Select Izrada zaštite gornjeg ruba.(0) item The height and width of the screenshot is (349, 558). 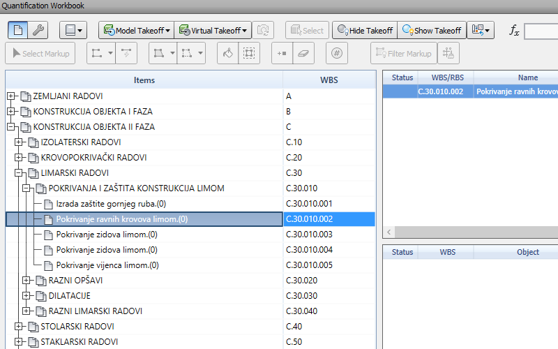(112, 204)
